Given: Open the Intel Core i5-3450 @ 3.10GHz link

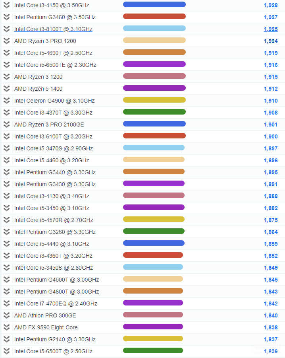Looking at the screenshot, I should point(52,208).
